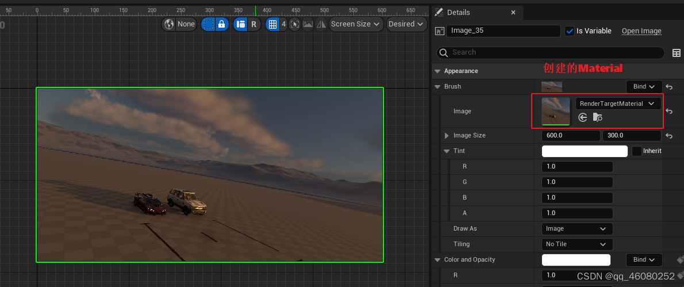
Task: Click use selected asset arrow icon
Action: (x=582, y=117)
